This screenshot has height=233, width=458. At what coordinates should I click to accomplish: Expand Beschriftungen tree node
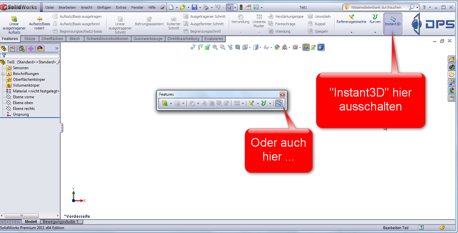3,74
